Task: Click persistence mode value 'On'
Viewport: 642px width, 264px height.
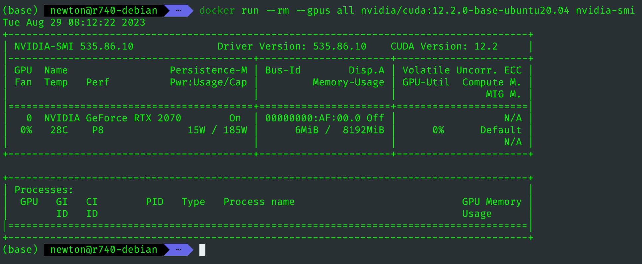Action: point(235,118)
